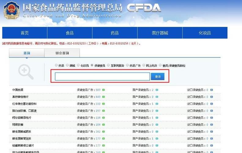
Task: Expand 进口保健食品 plus in 珂妍胶囊 row
Action: (x=212, y=125)
